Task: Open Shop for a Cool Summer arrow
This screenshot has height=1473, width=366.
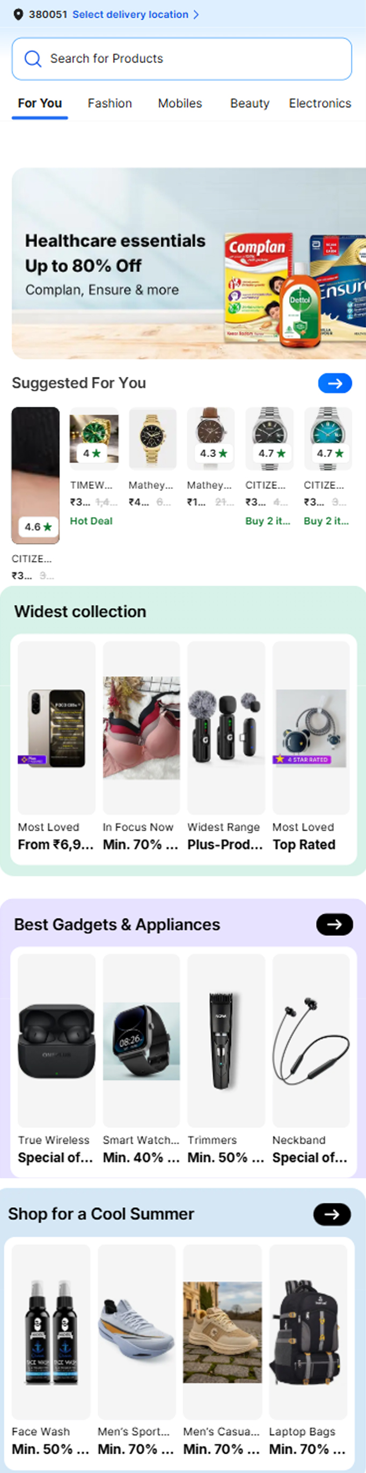Action: (x=332, y=1214)
